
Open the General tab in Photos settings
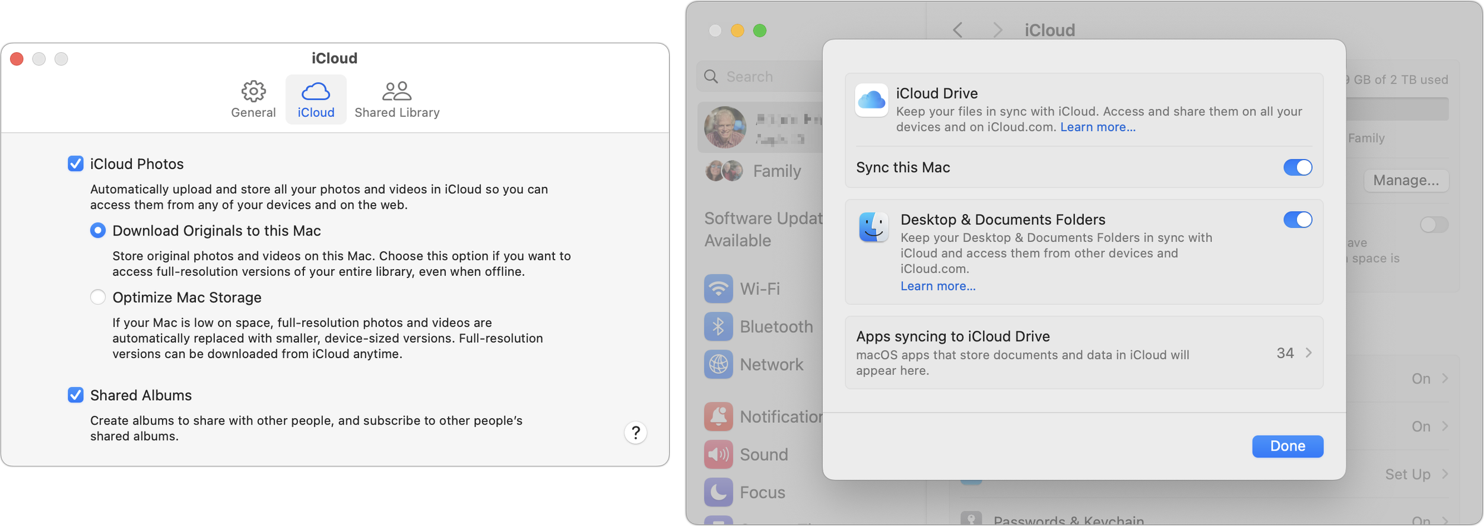coord(253,100)
